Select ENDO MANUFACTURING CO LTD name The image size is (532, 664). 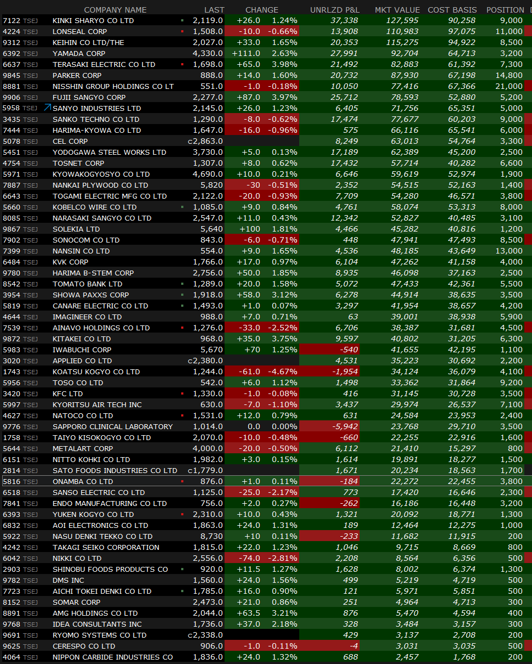[110, 503]
